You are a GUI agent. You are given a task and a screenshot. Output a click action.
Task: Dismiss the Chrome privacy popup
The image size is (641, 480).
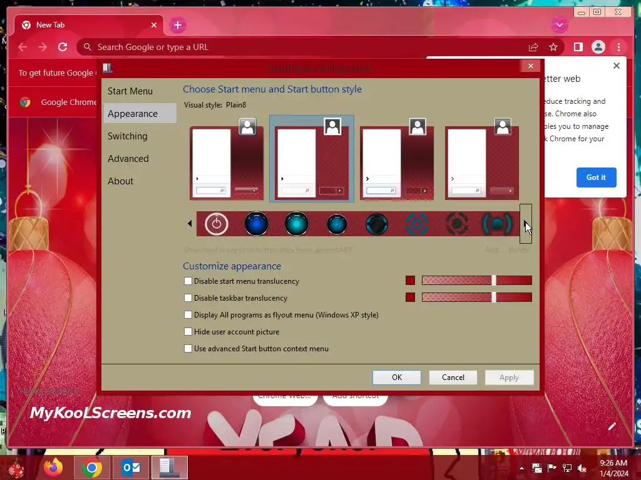617,66
